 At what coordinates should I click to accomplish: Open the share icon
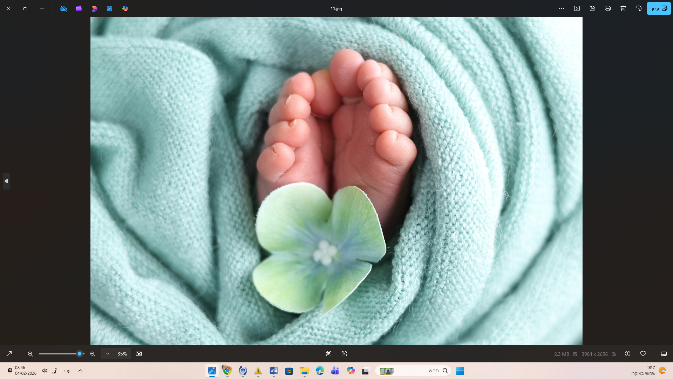[592, 8]
